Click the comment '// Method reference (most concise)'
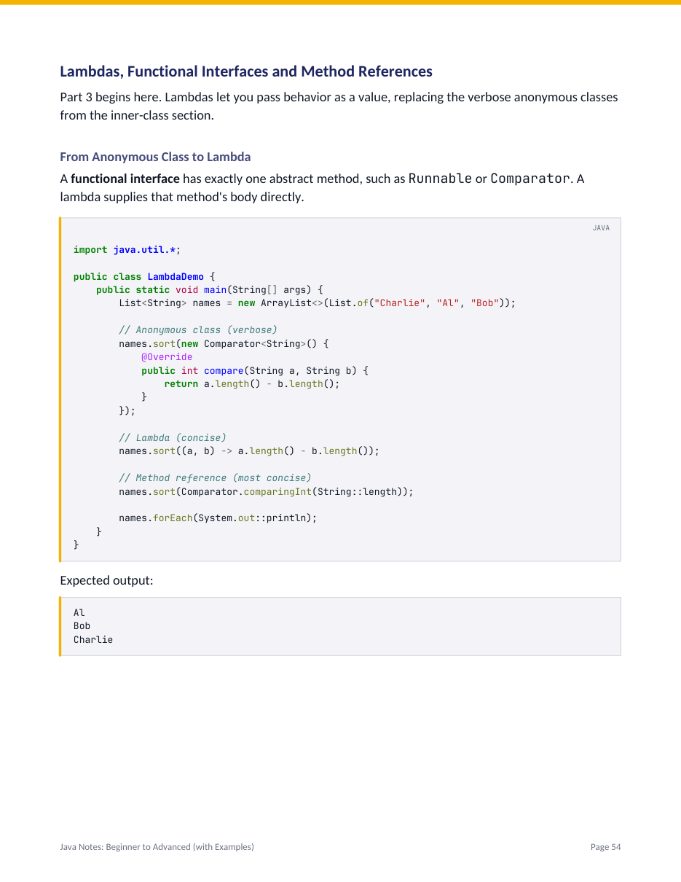681x882 pixels. tap(215, 478)
